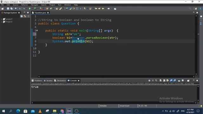
Task: Click the External Tools run icon
Action: (x=41, y=9)
